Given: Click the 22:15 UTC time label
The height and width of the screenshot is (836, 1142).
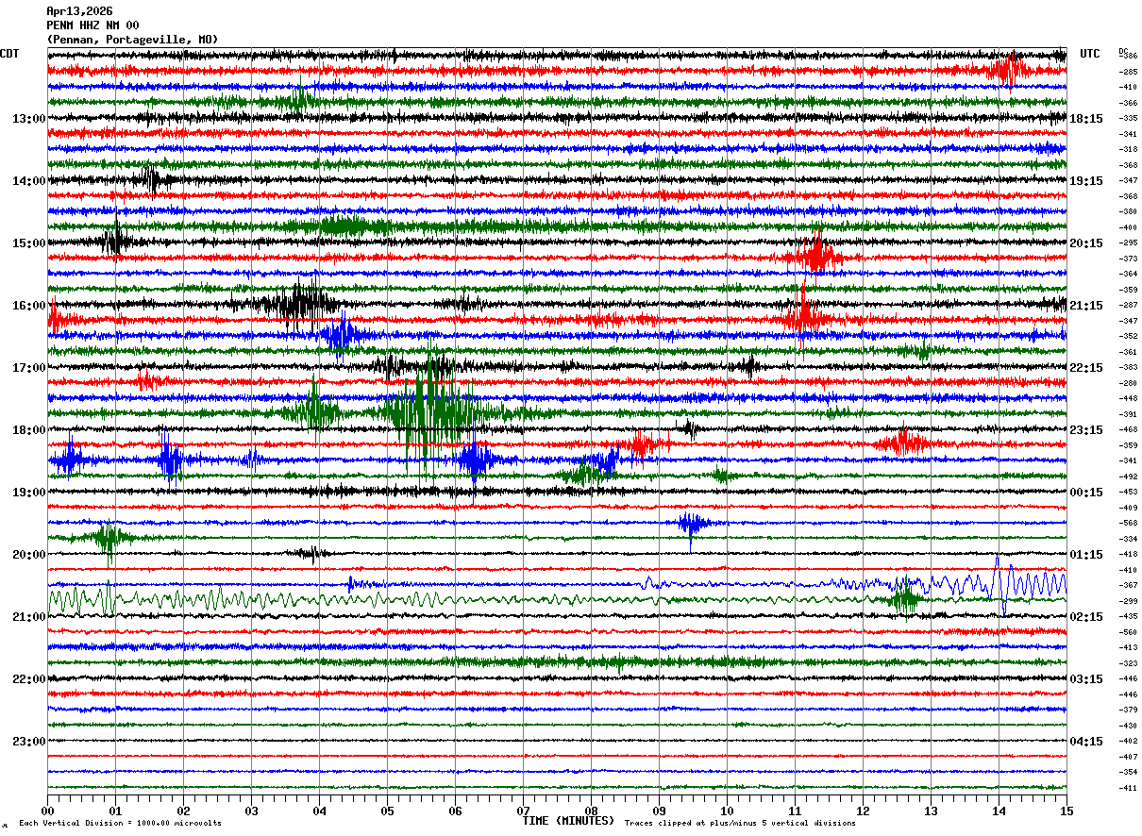Looking at the screenshot, I should coord(1086,368).
